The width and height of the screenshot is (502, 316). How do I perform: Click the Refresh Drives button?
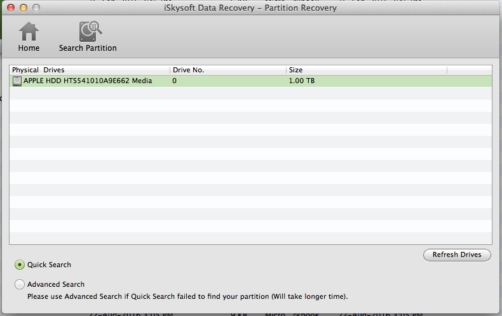pos(457,255)
